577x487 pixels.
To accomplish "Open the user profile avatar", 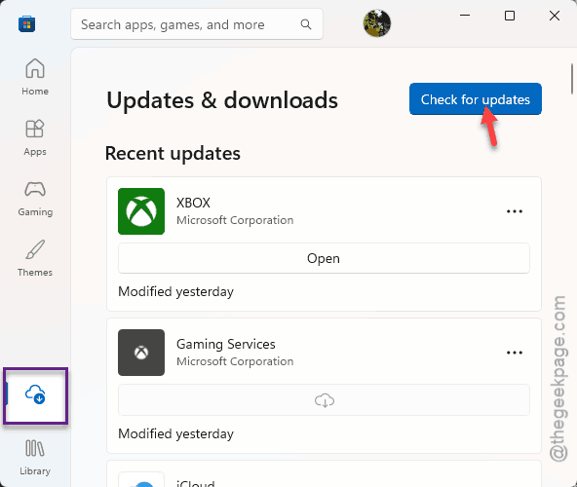I will [377, 23].
